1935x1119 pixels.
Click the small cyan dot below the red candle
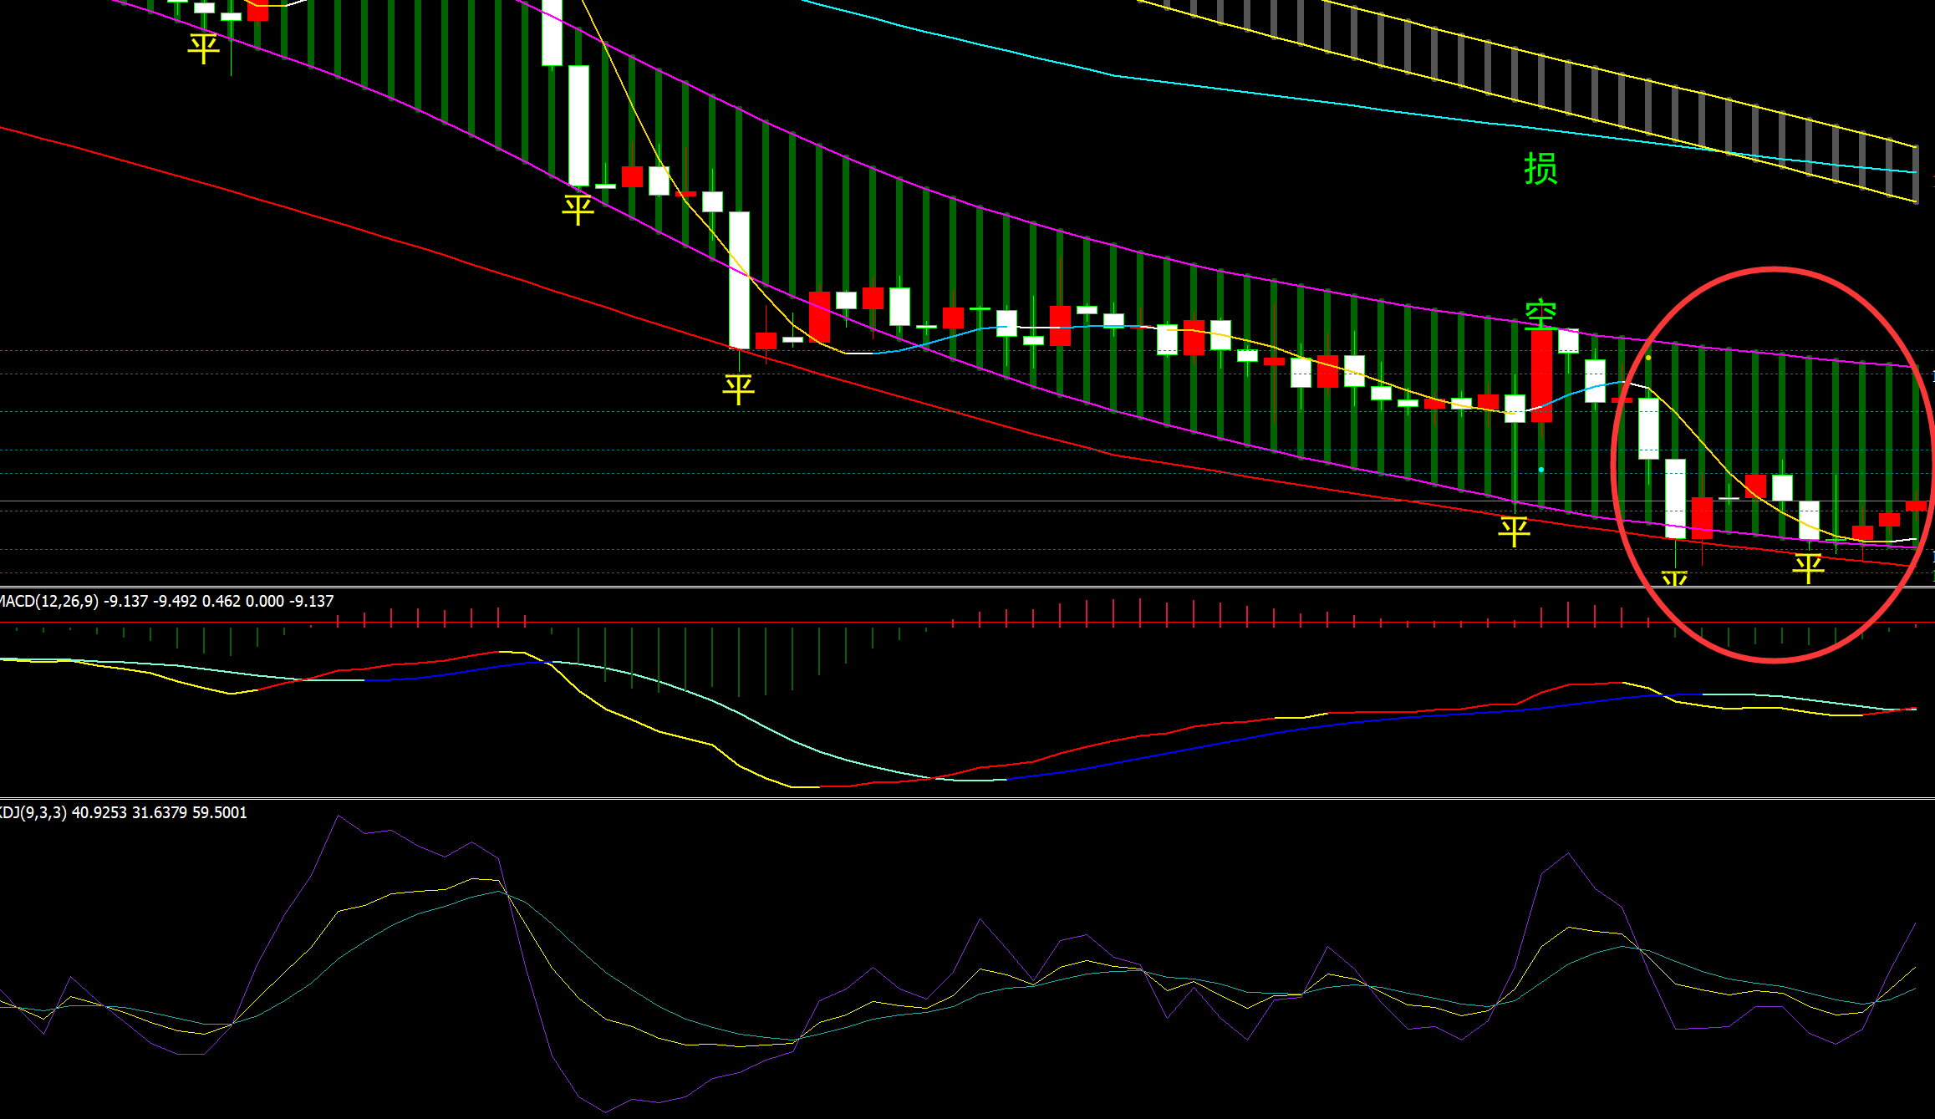[x=1541, y=470]
